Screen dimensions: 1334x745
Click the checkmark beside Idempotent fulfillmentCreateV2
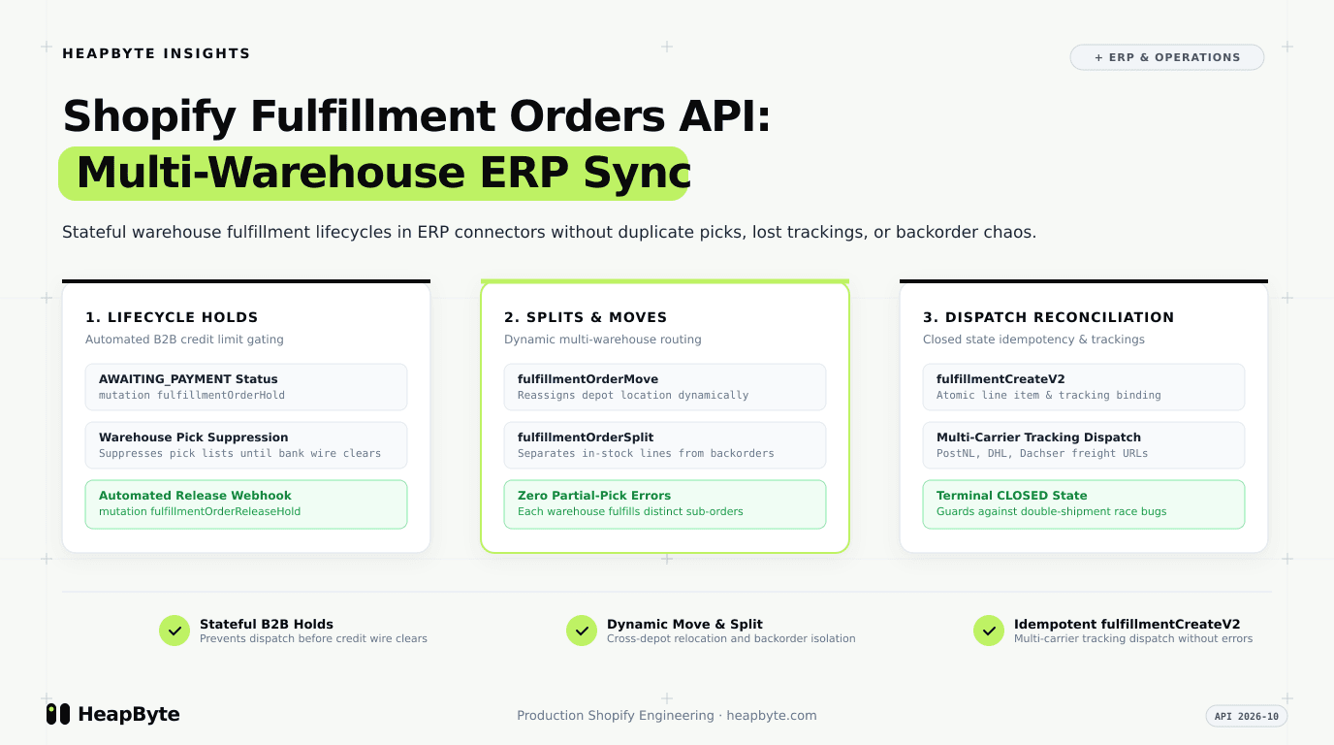[989, 631]
